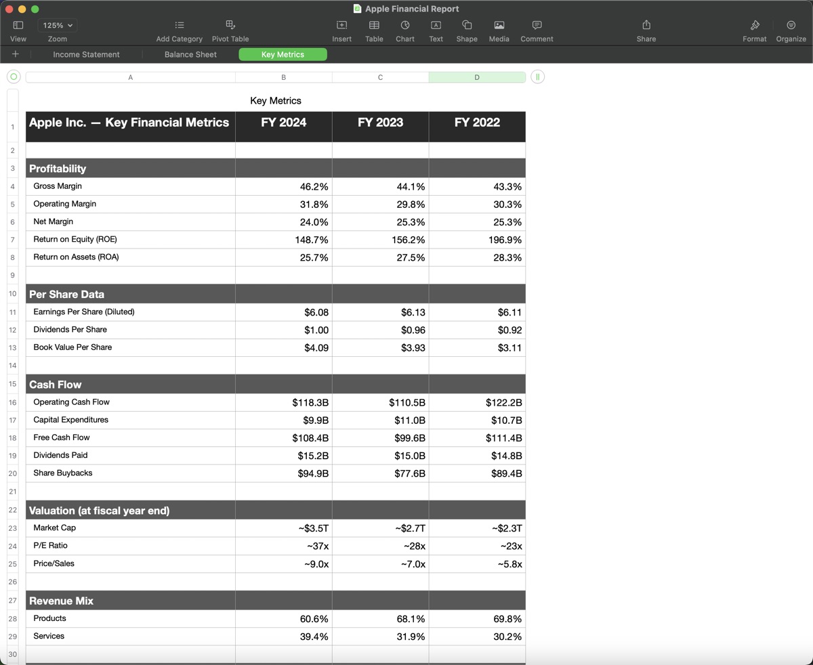Select the Dividends Per Share label
Image resolution: width=813 pixels, height=665 pixels.
pos(131,330)
